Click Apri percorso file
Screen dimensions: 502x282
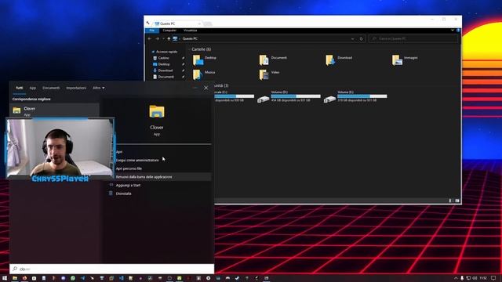click(129, 168)
